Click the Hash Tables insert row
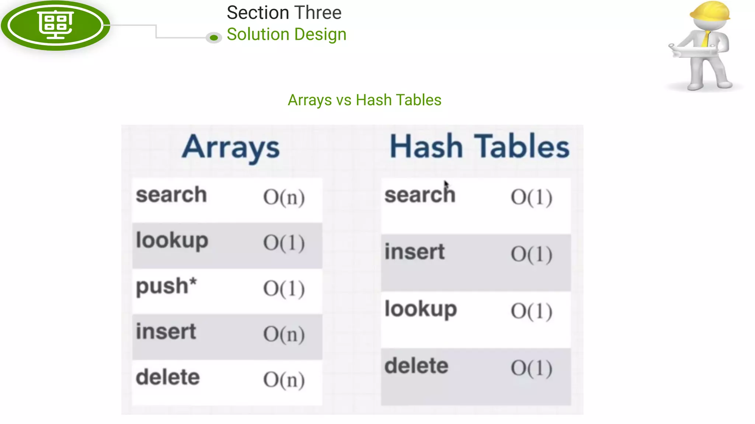755x424 pixels. tap(476, 262)
